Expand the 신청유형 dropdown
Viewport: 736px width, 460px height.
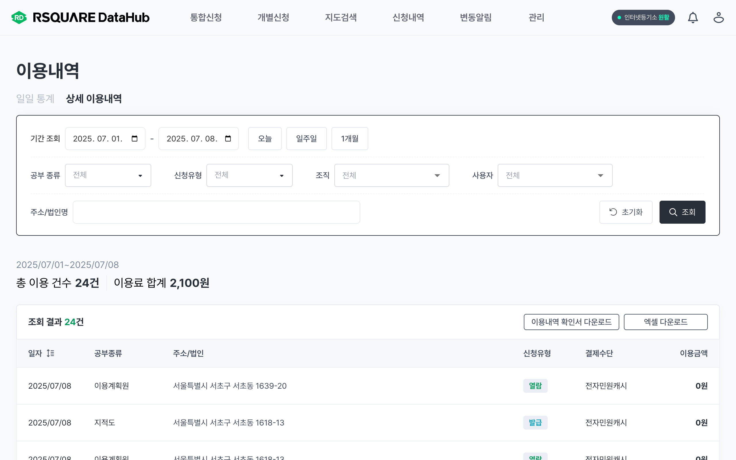(x=249, y=175)
